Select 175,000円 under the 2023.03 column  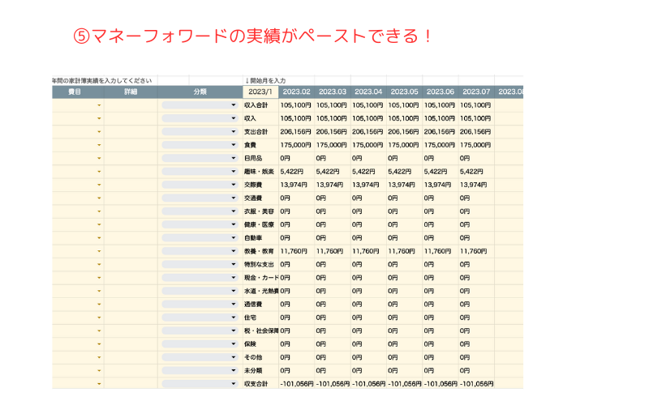[333, 145]
